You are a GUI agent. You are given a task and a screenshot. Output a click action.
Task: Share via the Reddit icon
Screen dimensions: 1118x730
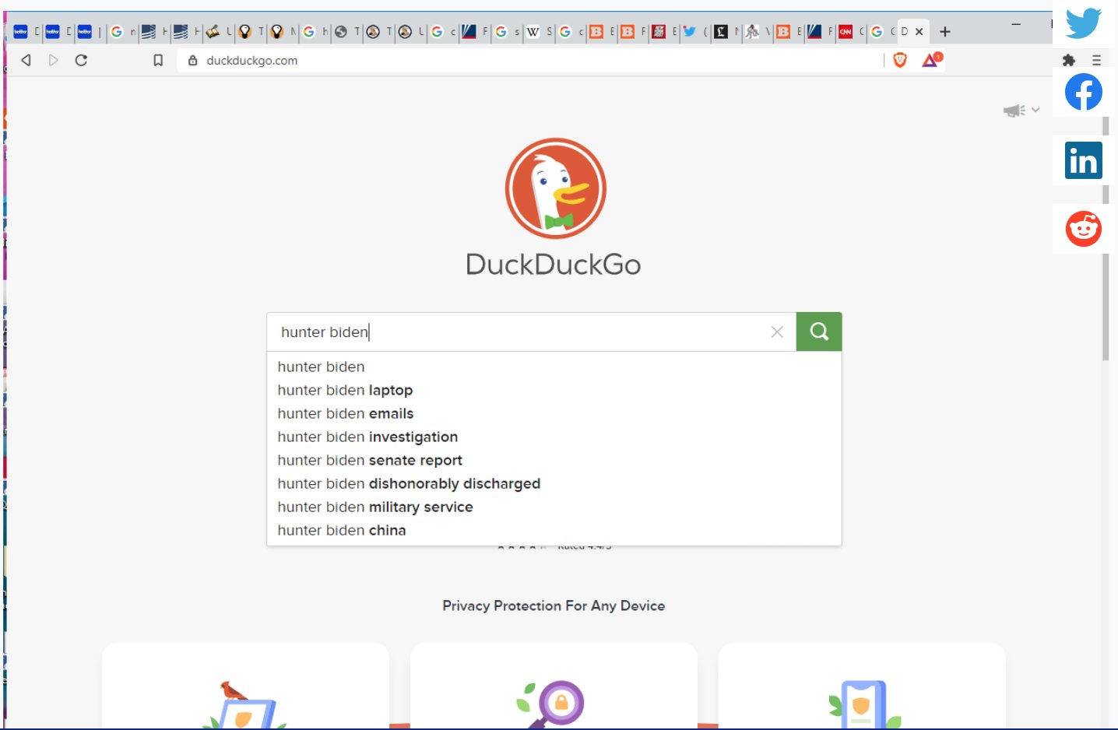point(1084,229)
